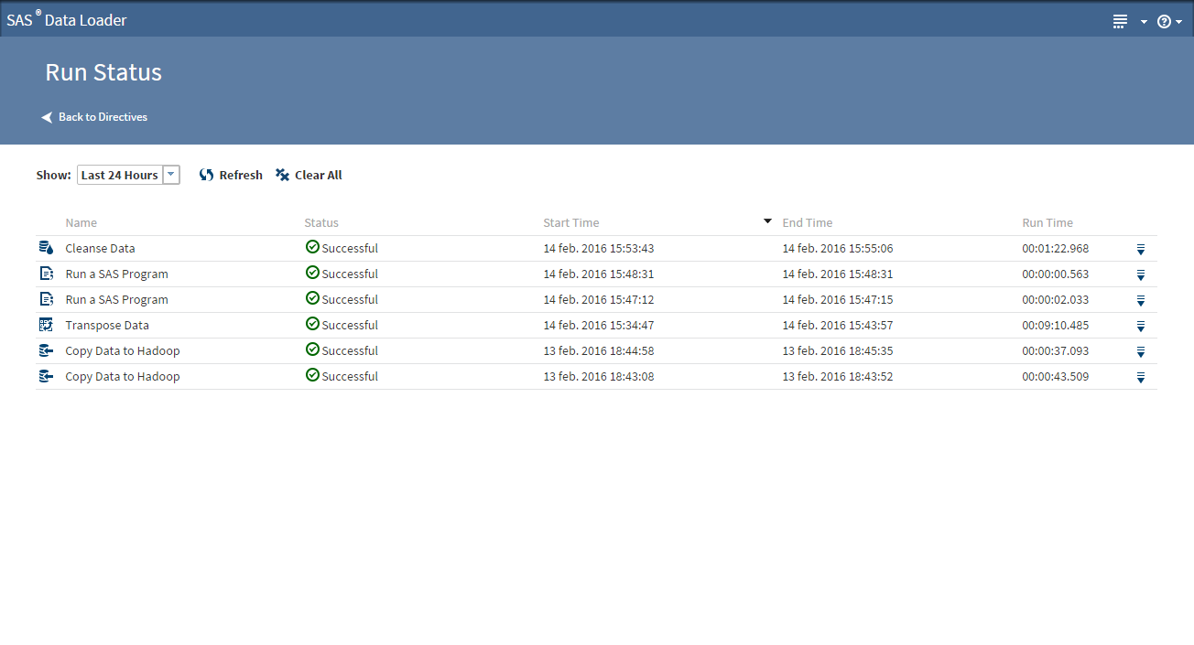Sort by the Status column header

point(321,222)
